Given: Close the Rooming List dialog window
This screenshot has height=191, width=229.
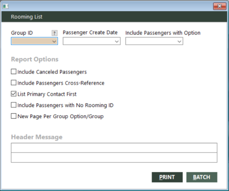Looking at the screenshot, I should pyautogui.click(x=220, y=6).
